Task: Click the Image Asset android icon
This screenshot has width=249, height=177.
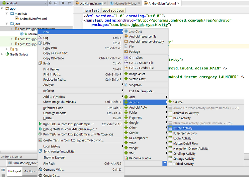Action: tap(126, 74)
